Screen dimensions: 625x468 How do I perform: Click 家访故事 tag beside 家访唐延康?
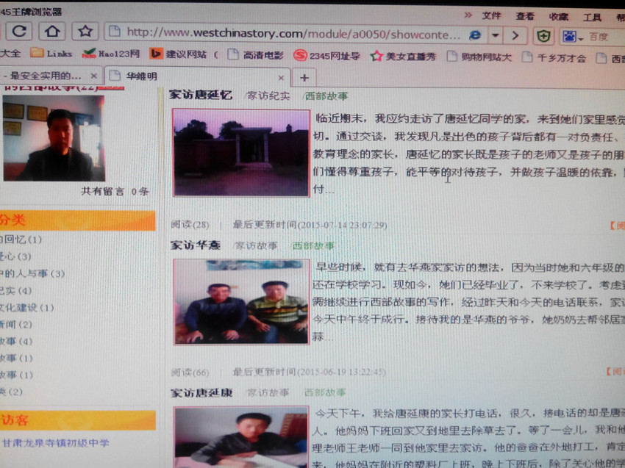tap(268, 393)
